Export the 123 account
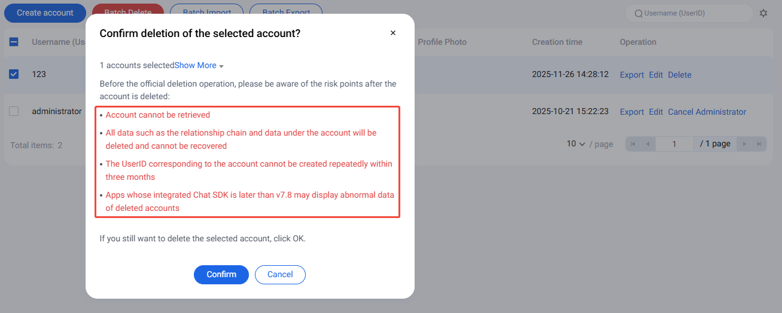This screenshot has height=313, width=782. click(632, 75)
